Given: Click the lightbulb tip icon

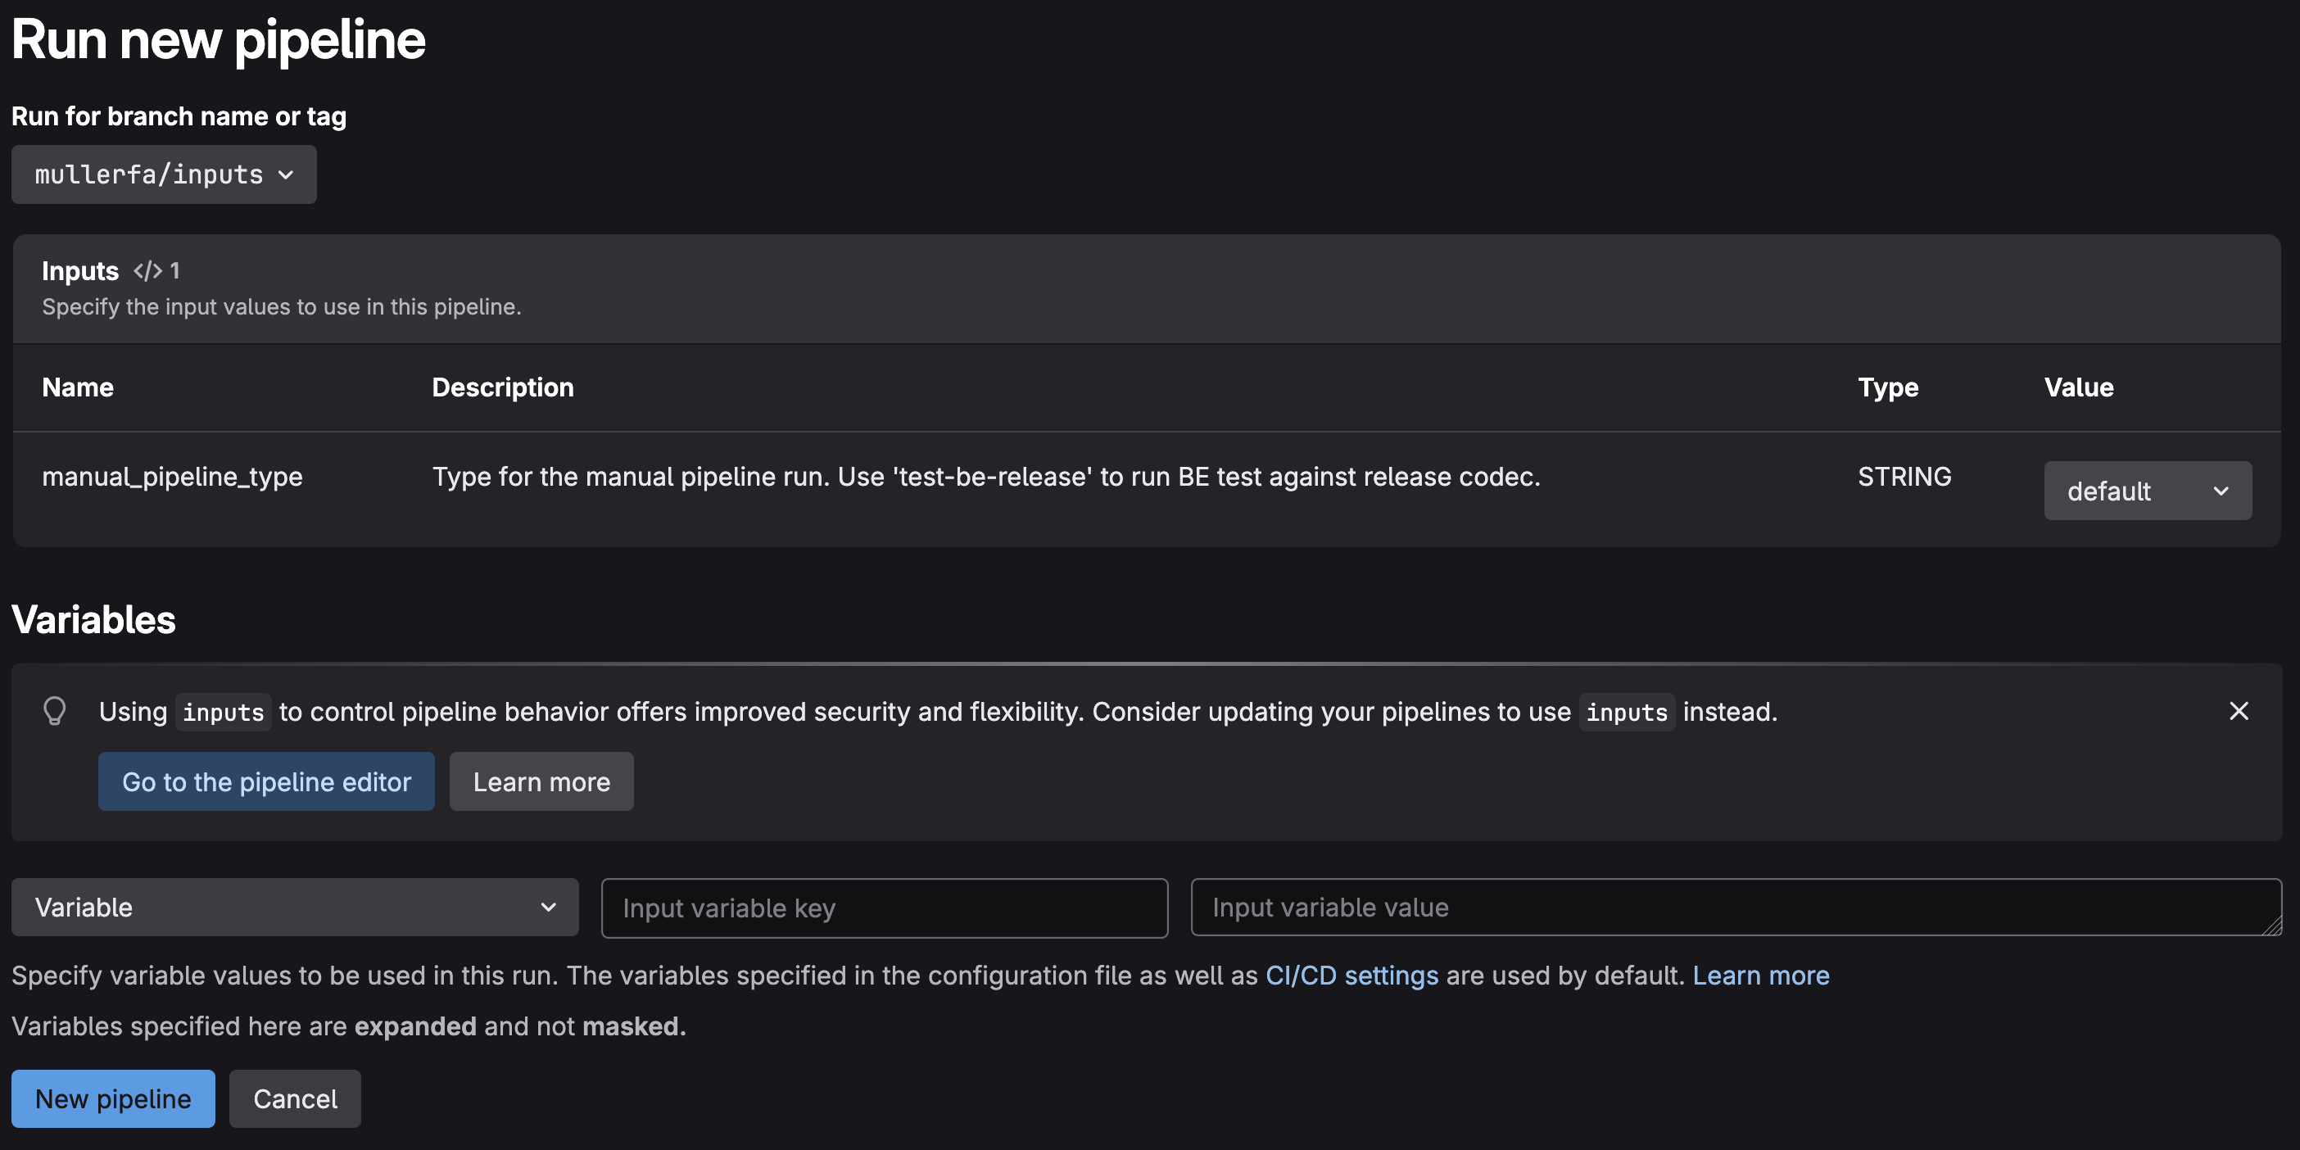Looking at the screenshot, I should pos(54,711).
